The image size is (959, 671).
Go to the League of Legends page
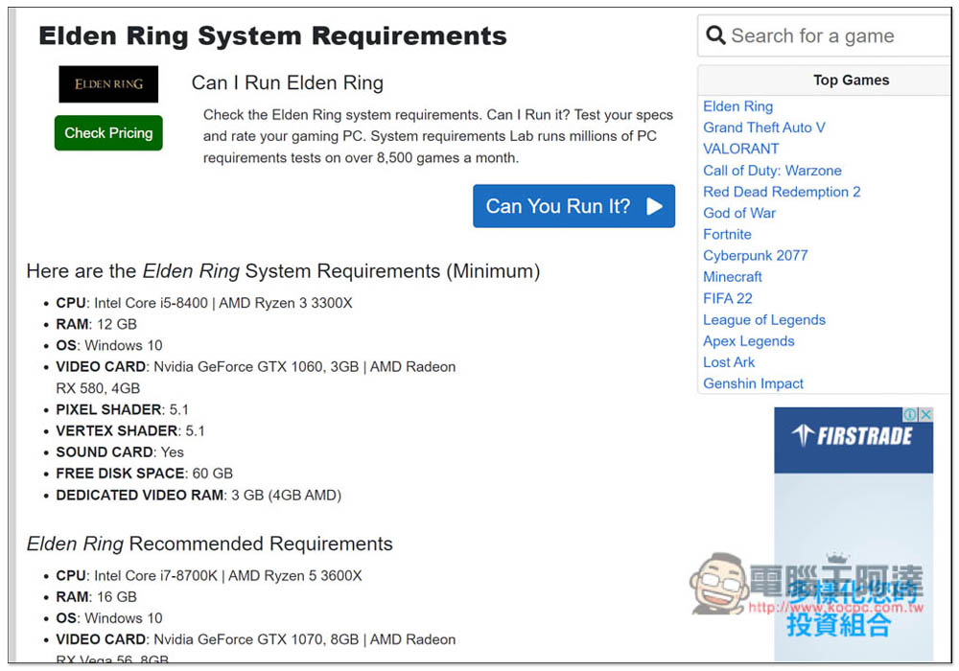coord(764,319)
